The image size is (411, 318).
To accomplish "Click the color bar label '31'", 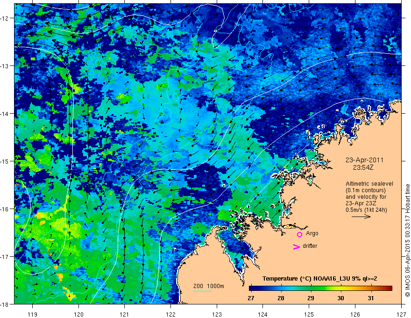I will click(x=370, y=298).
